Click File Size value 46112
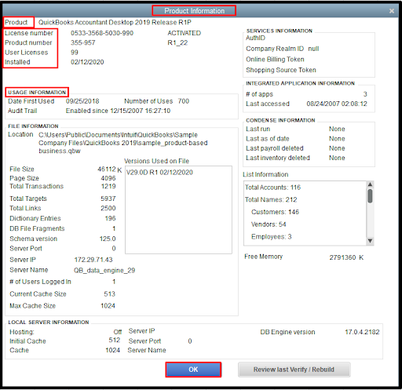 click(x=107, y=169)
